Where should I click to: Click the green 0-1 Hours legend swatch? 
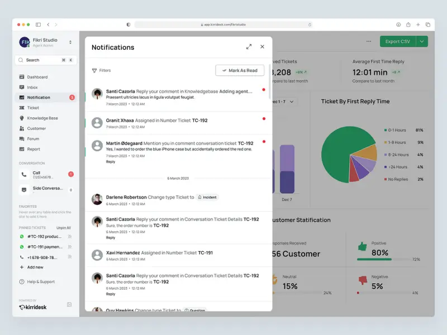[386, 130]
